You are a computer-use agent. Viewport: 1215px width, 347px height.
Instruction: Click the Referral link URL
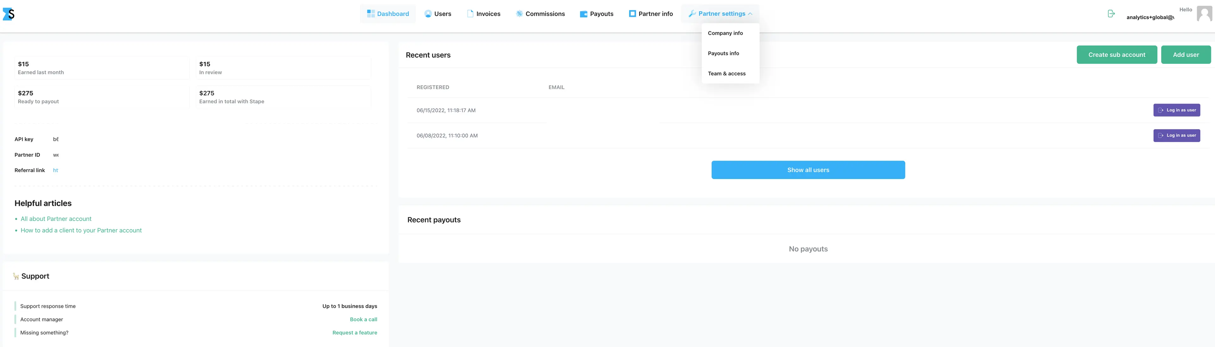(x=56, y=171)
